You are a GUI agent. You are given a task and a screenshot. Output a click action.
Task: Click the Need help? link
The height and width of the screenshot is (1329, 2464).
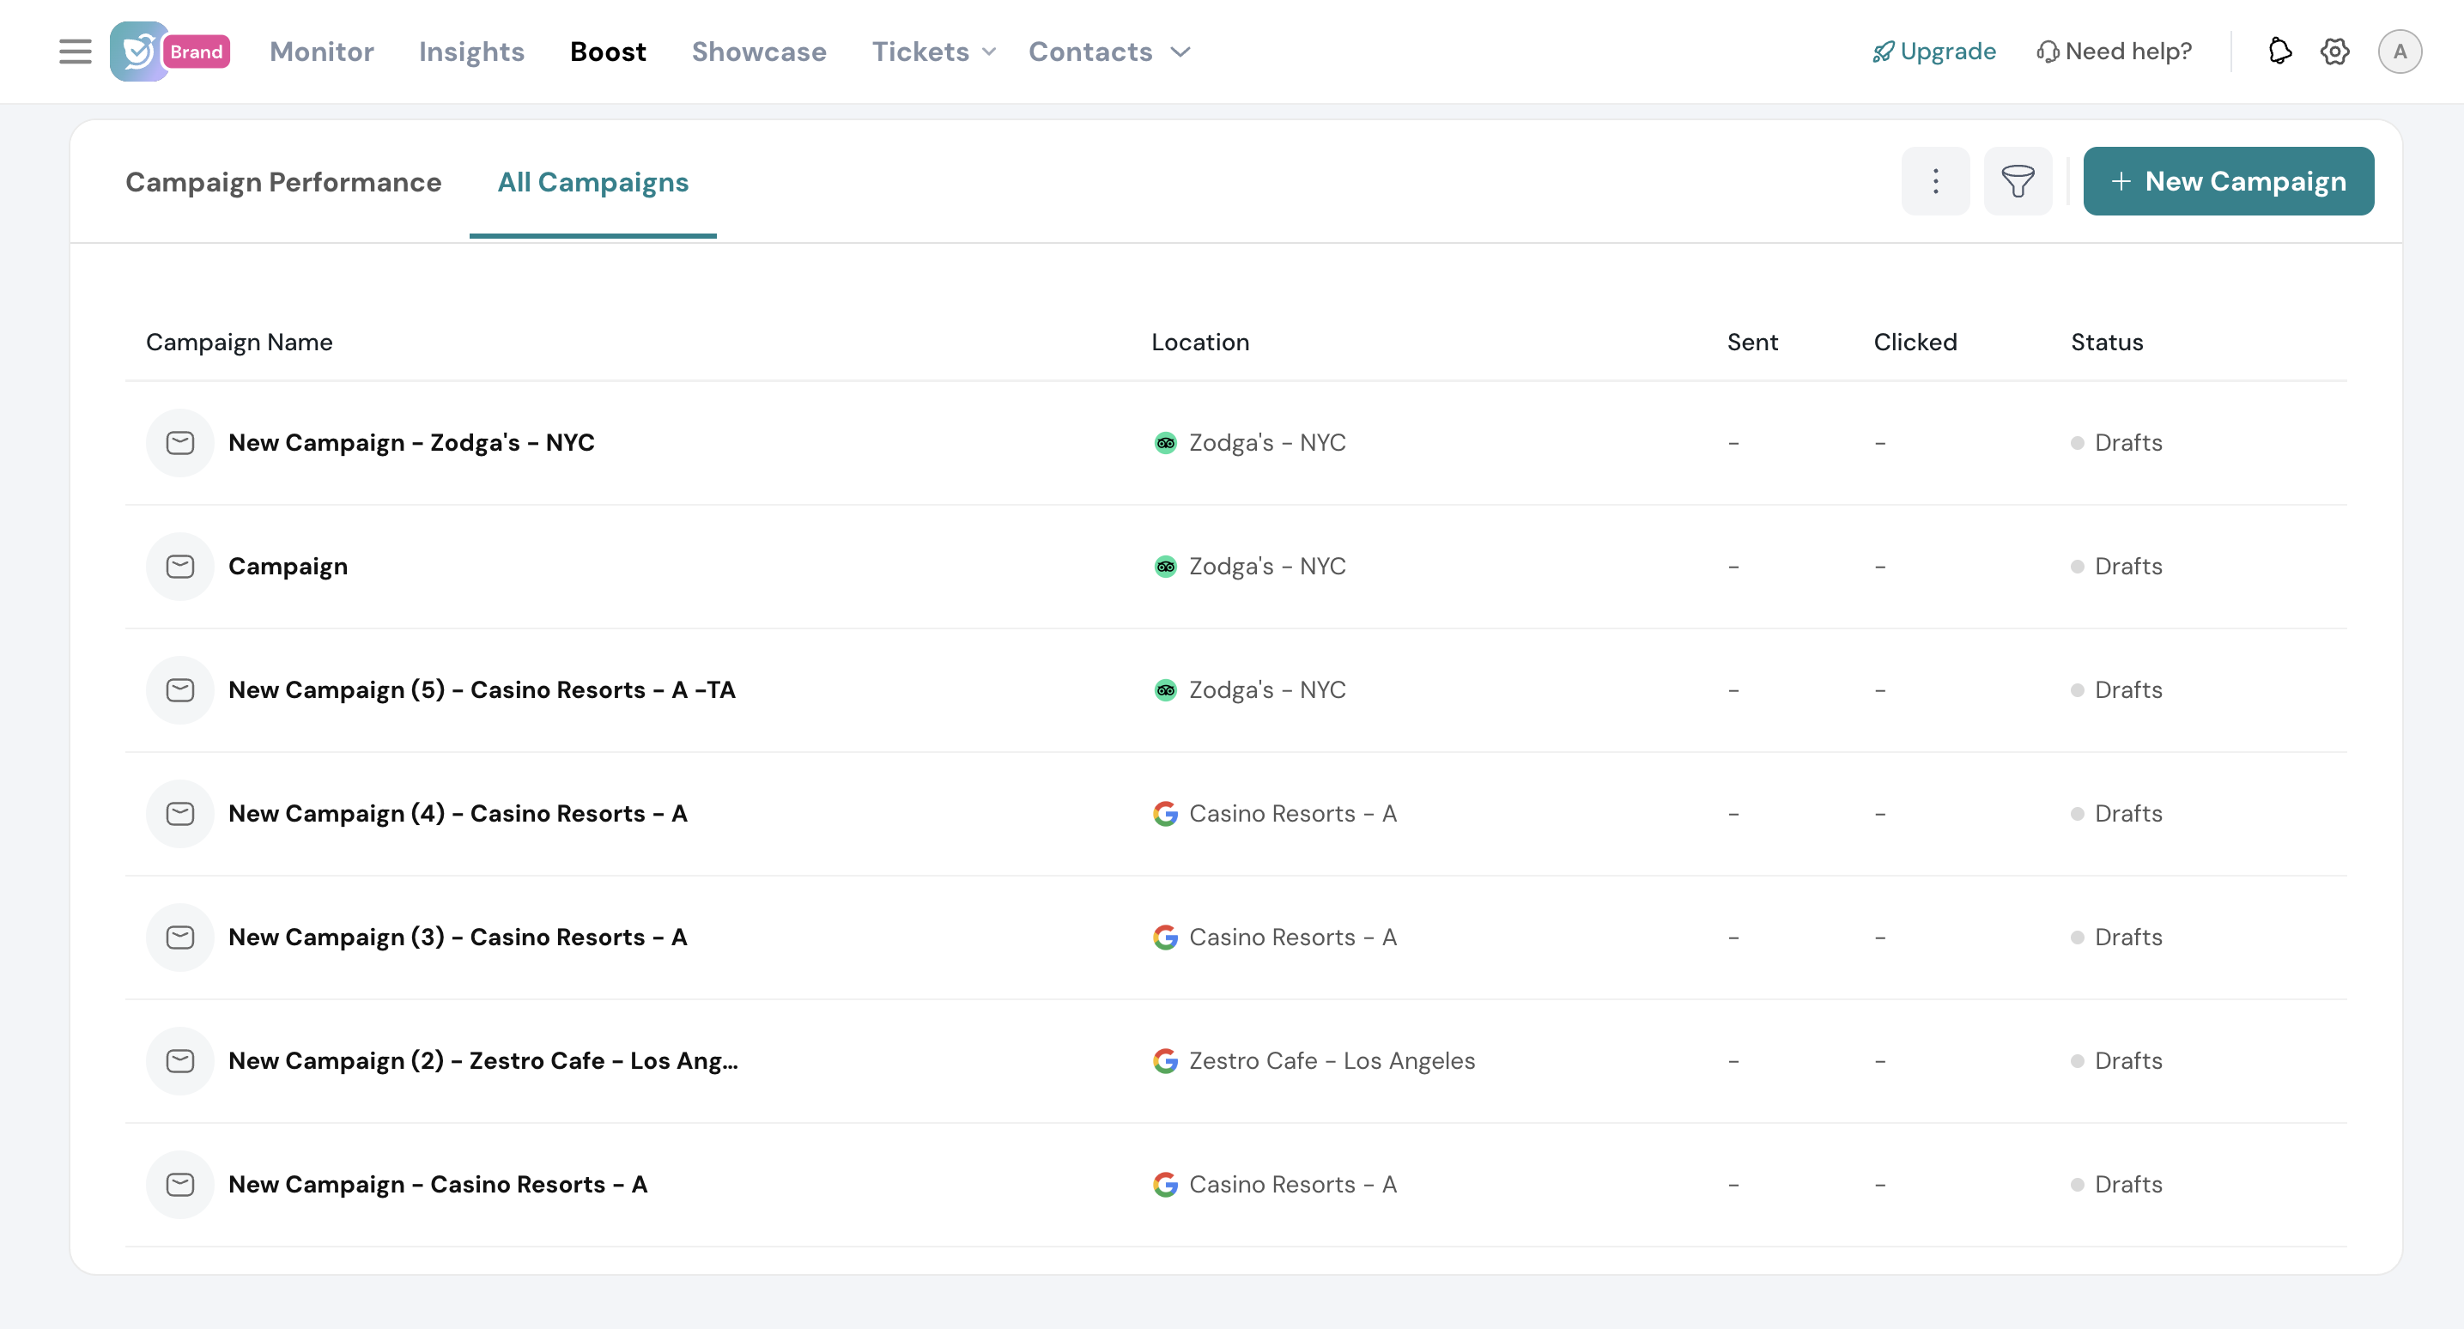(2114, 52)
